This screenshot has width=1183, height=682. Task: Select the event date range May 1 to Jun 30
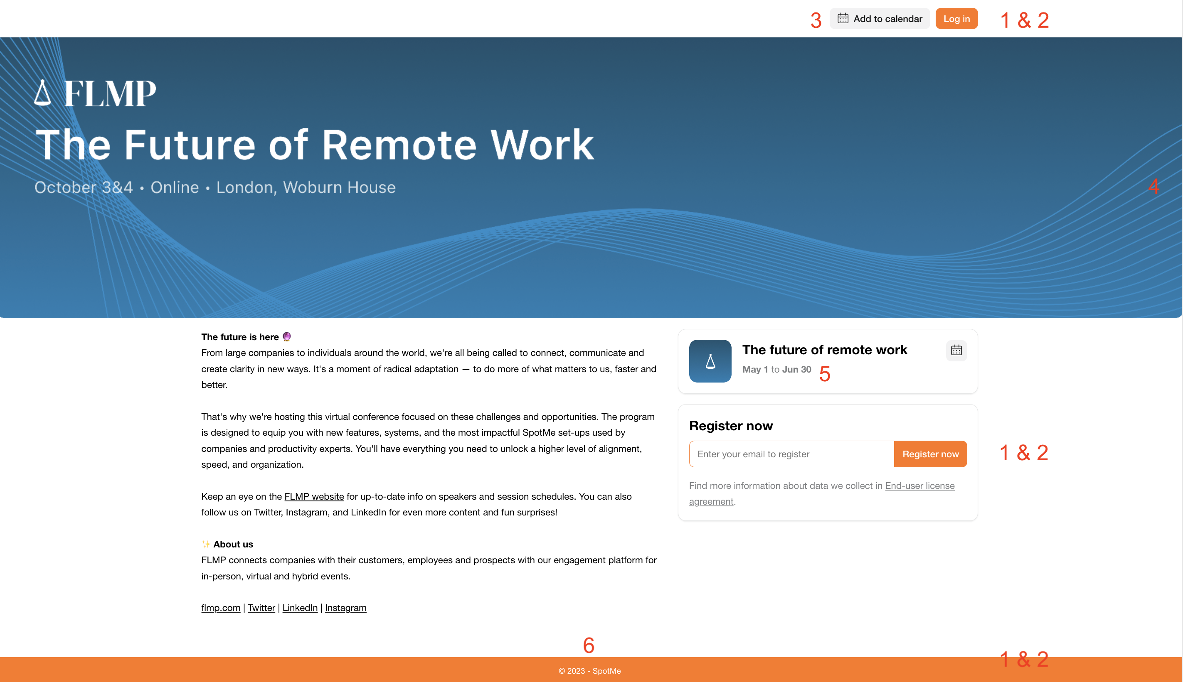tap(776, 369)
